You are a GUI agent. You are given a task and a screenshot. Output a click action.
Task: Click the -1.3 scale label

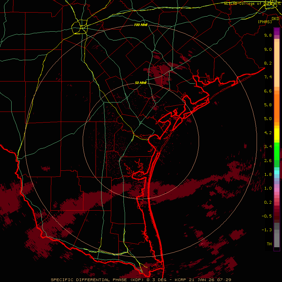(x=267, y=230)
